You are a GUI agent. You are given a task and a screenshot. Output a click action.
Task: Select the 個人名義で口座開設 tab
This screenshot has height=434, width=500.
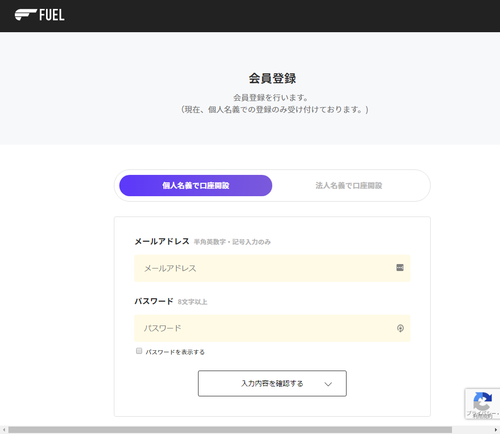coord(196,186)
